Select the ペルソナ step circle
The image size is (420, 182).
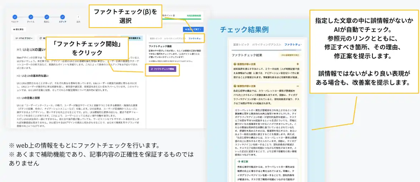click(15, 17)
